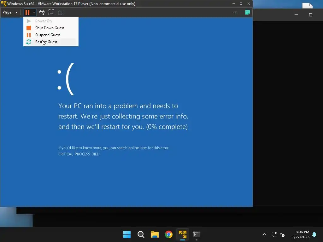Expand the power options dropdown arrow
323x242 pixels.
coord(34,12)
